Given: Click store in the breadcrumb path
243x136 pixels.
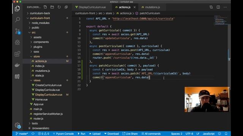Looking at the screenshot, I should (109, 13).
